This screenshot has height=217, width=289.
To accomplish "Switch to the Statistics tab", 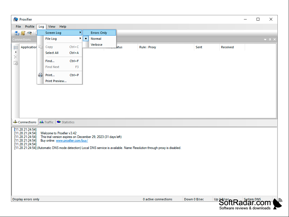I will click(x=66, y=122).
